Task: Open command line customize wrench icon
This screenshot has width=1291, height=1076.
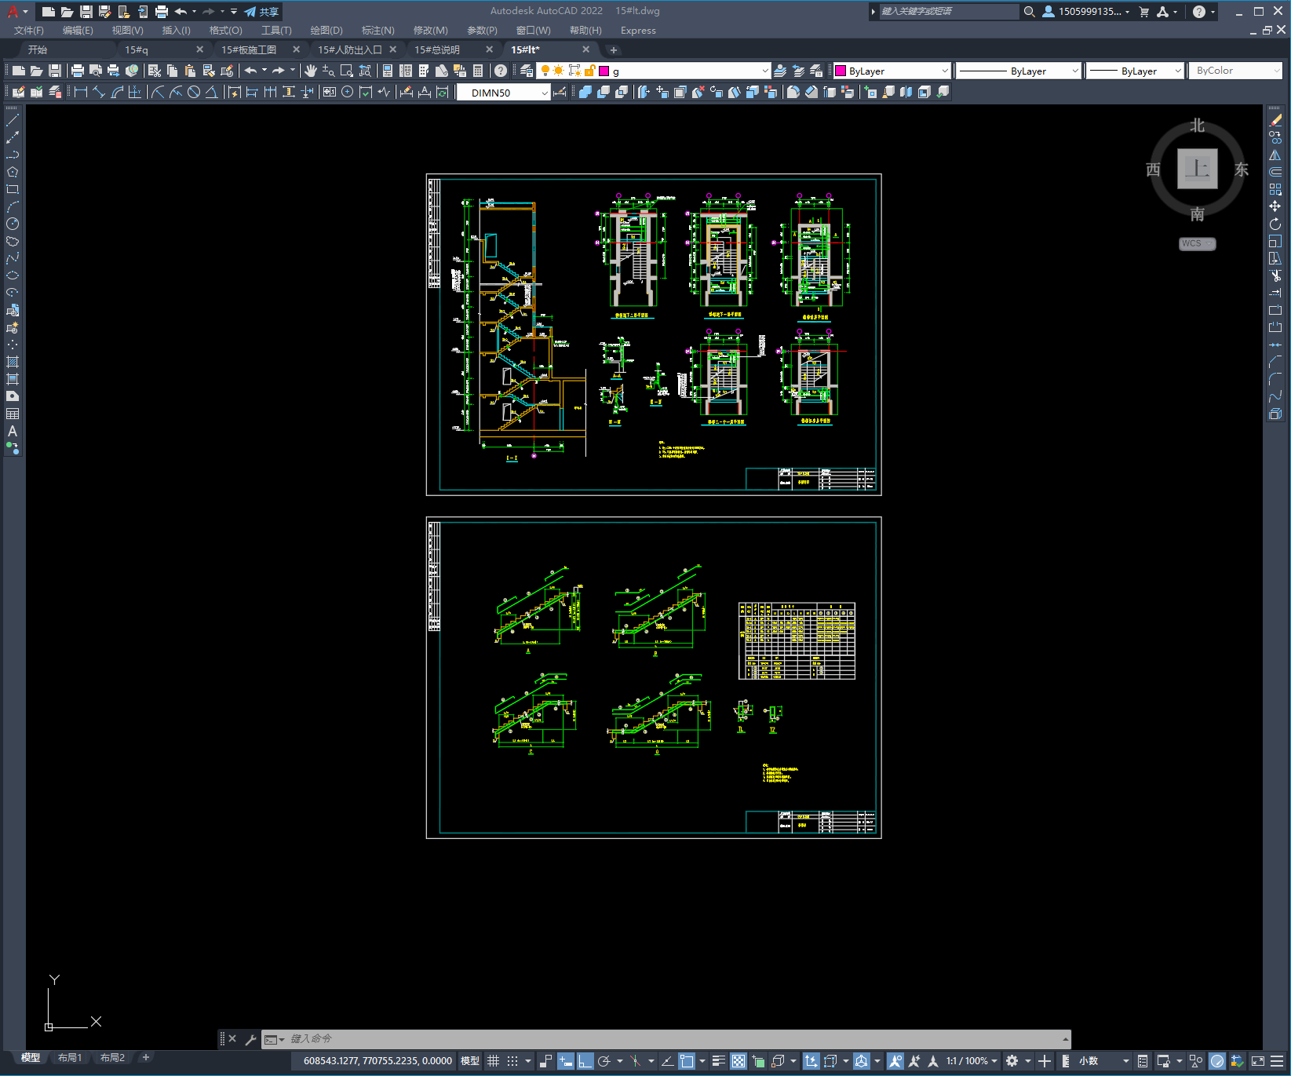Action: [x=251, y=1039]
